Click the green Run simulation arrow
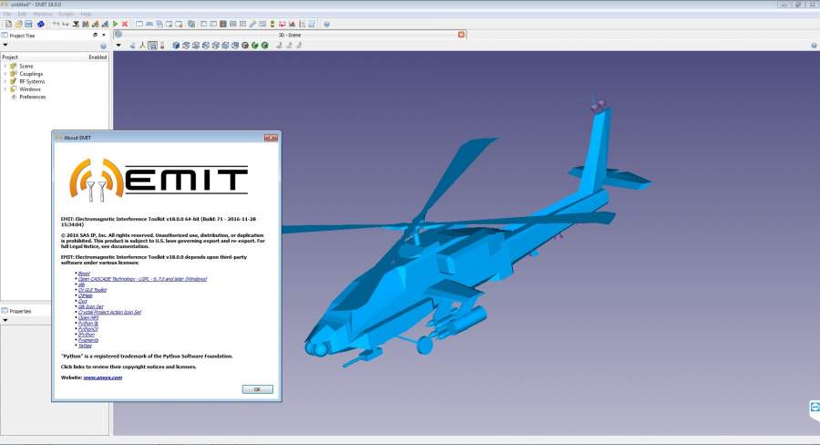Screen dimensions: 820x445 pyautogui.click(x=115, y=24)
